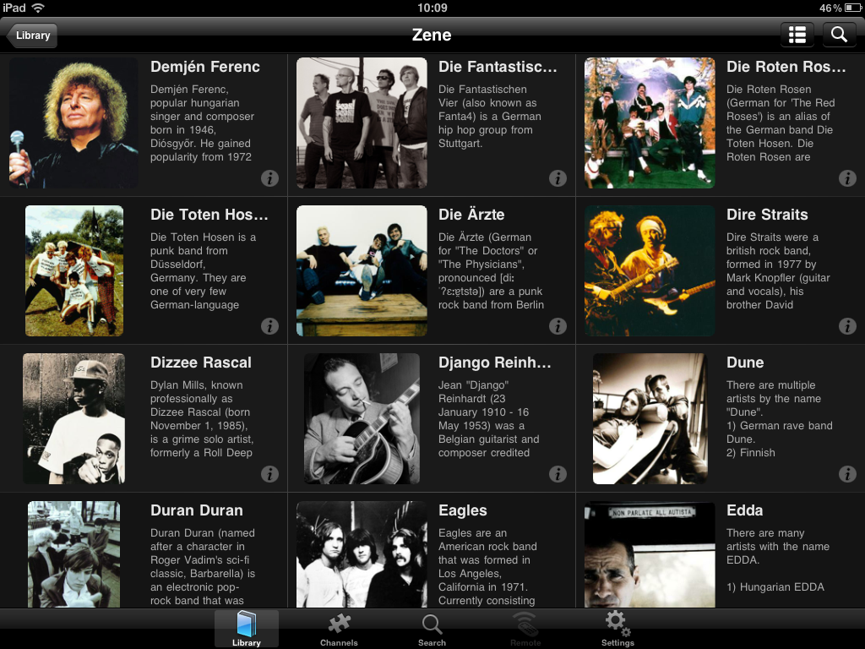Go back with Library button
This screenshot has width=865, height=649.
click(x=32, y=35)
